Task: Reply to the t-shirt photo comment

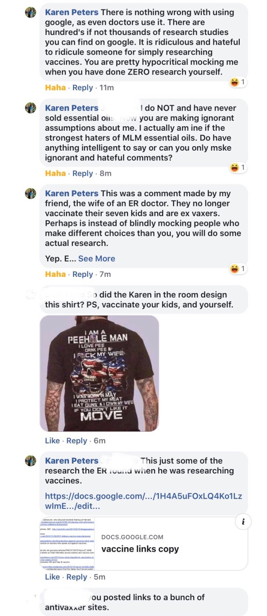Action: [x=77, y=441]
